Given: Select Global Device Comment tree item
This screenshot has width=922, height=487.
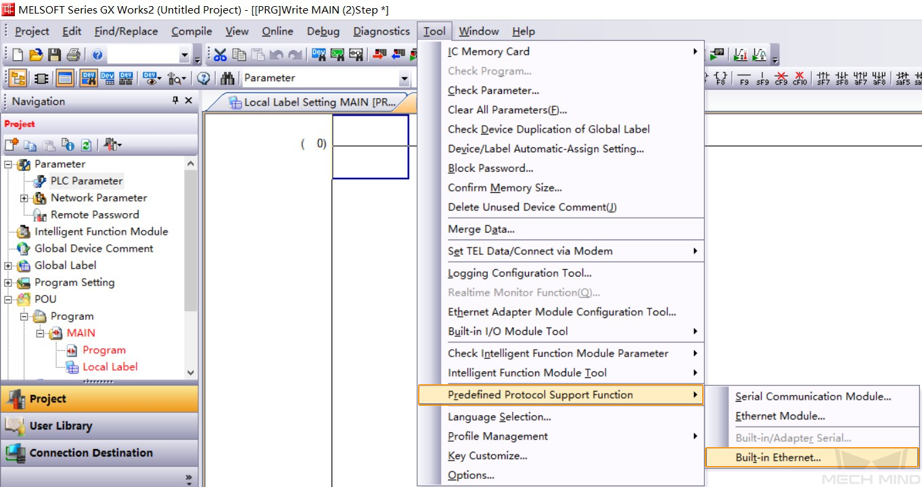Looking at the screenshot, I should (94, 248).
